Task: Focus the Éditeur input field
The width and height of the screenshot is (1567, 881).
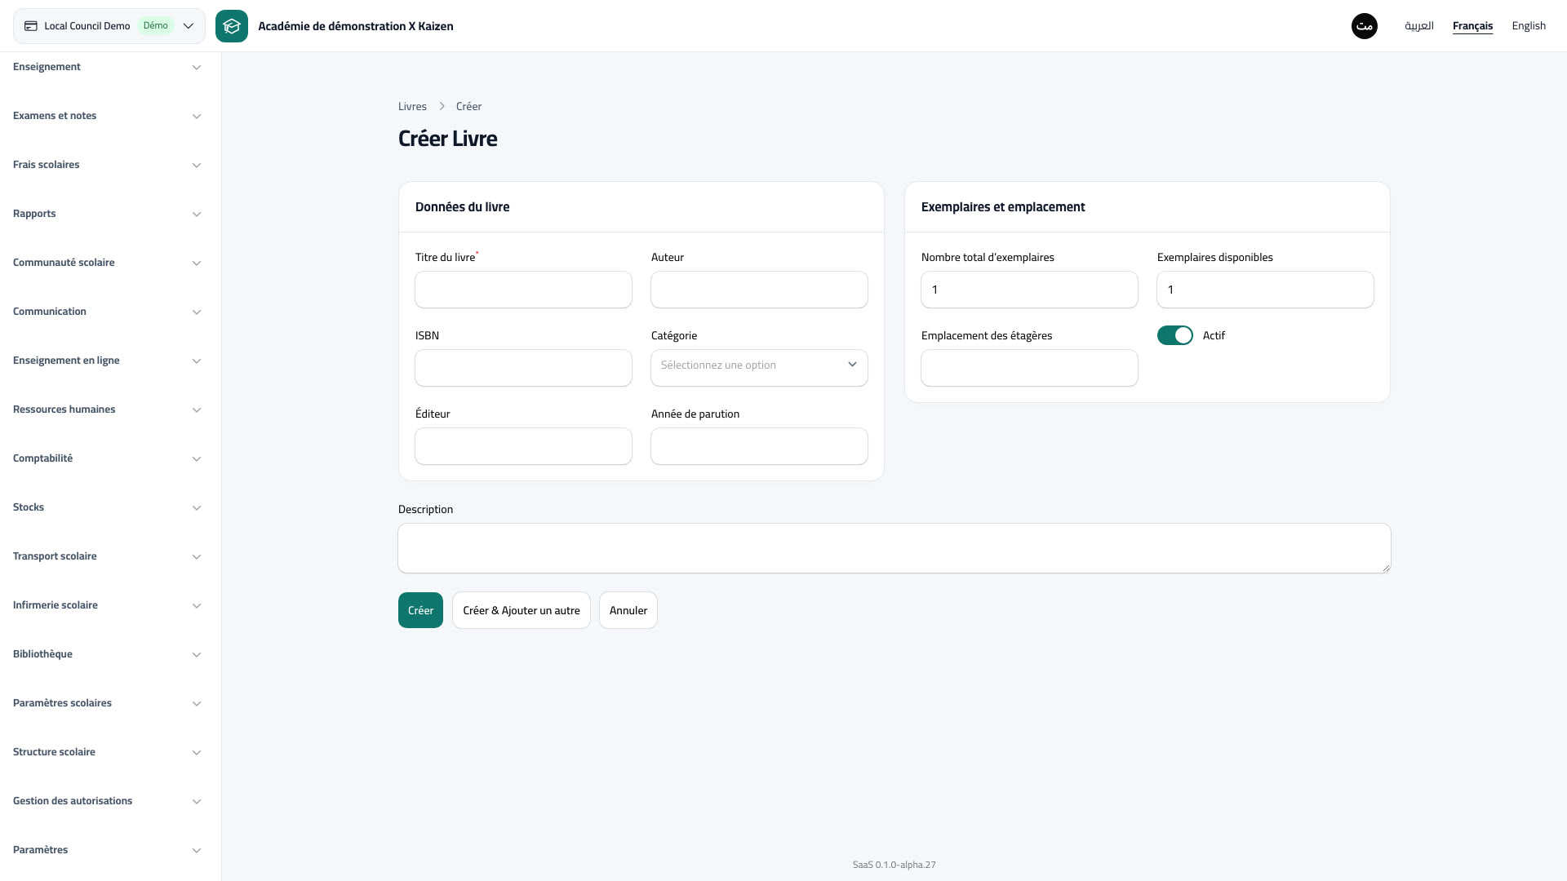Action: [523, 446]
